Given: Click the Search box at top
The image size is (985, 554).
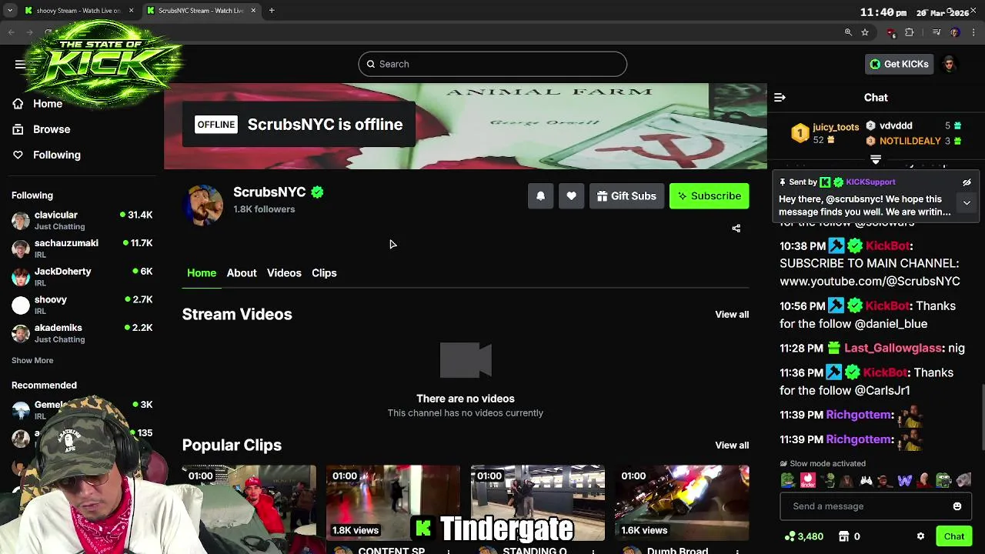Looking at the screenshot, I should (492, 64).
